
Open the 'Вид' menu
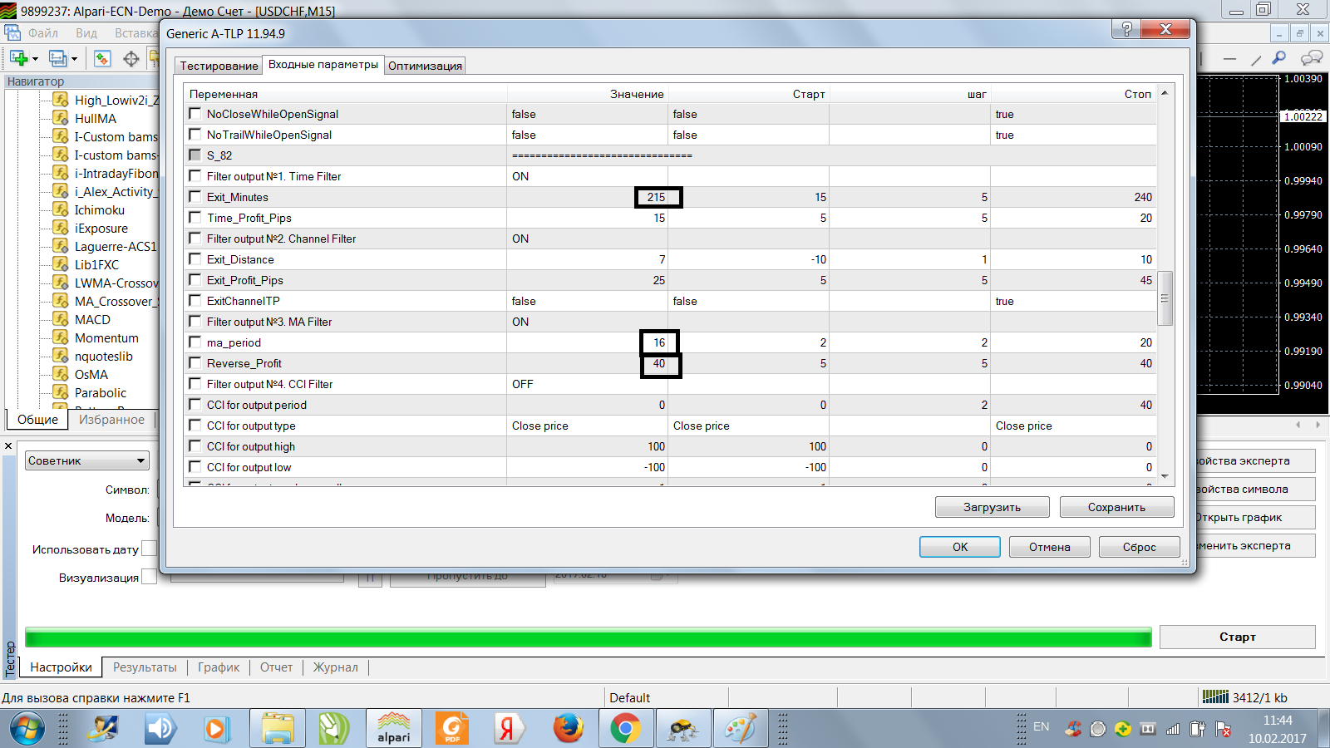[x=86, y=33]
